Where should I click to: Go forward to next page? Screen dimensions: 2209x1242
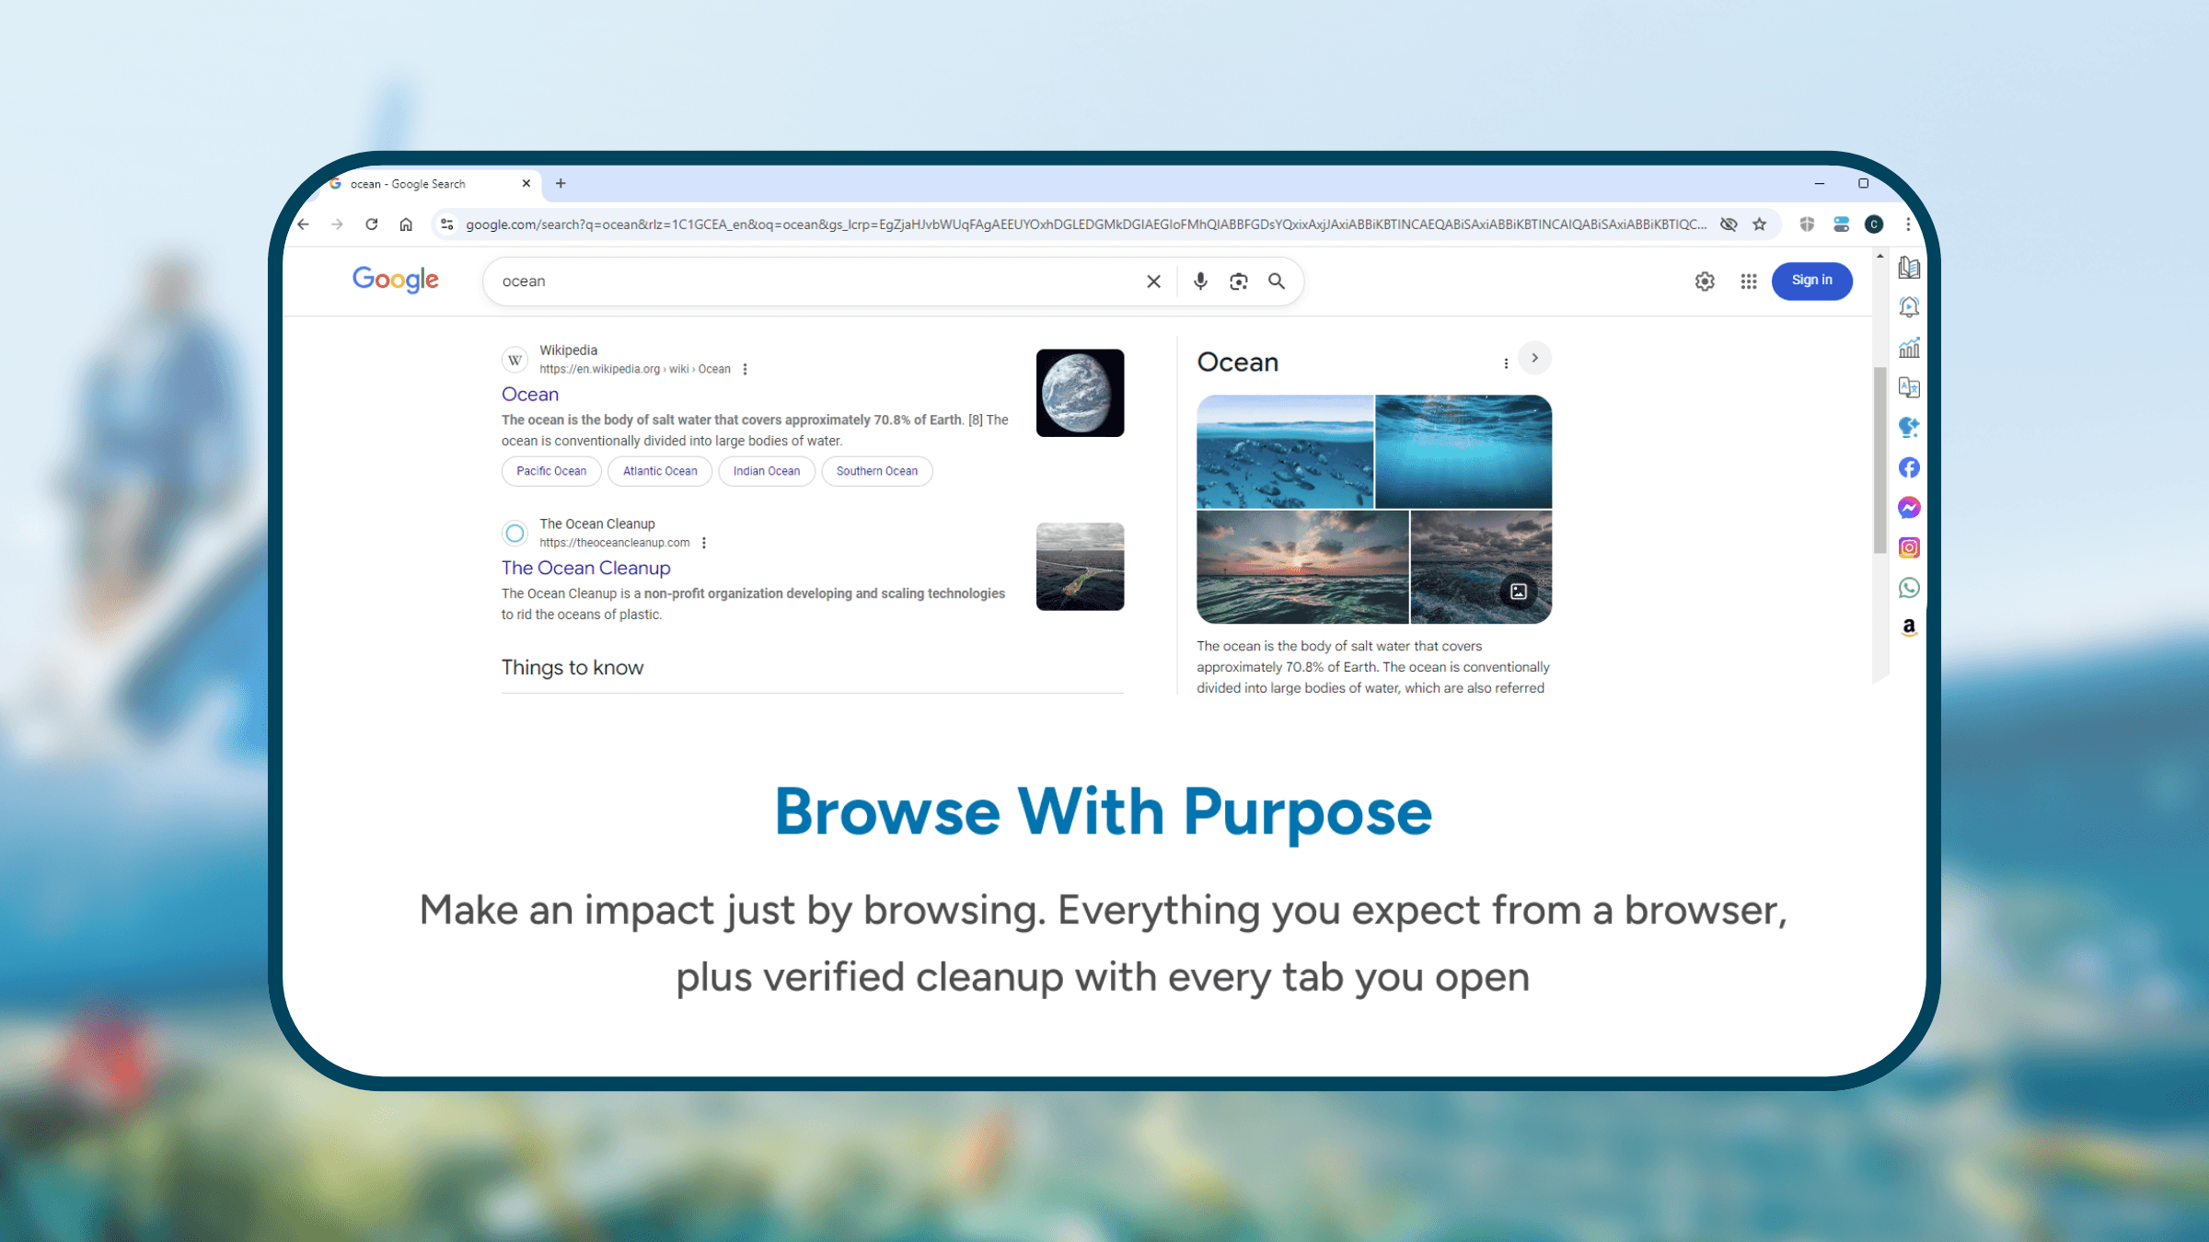pos(337,224)
